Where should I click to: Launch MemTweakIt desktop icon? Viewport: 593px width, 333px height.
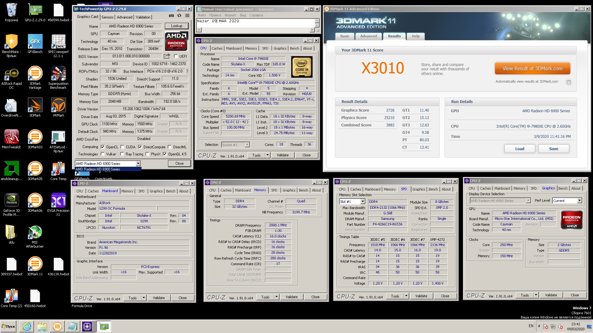click(11, 139)
